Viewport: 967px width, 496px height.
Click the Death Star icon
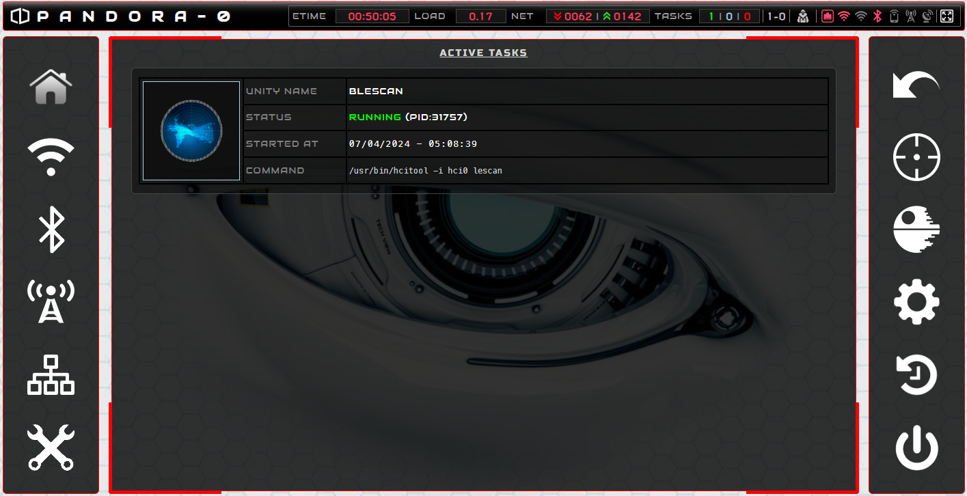pos(916,230)
